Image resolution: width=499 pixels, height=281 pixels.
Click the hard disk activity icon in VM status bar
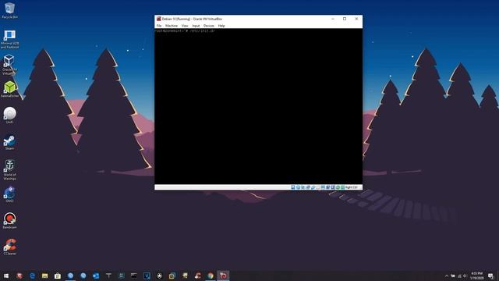[x=293, y=187]
